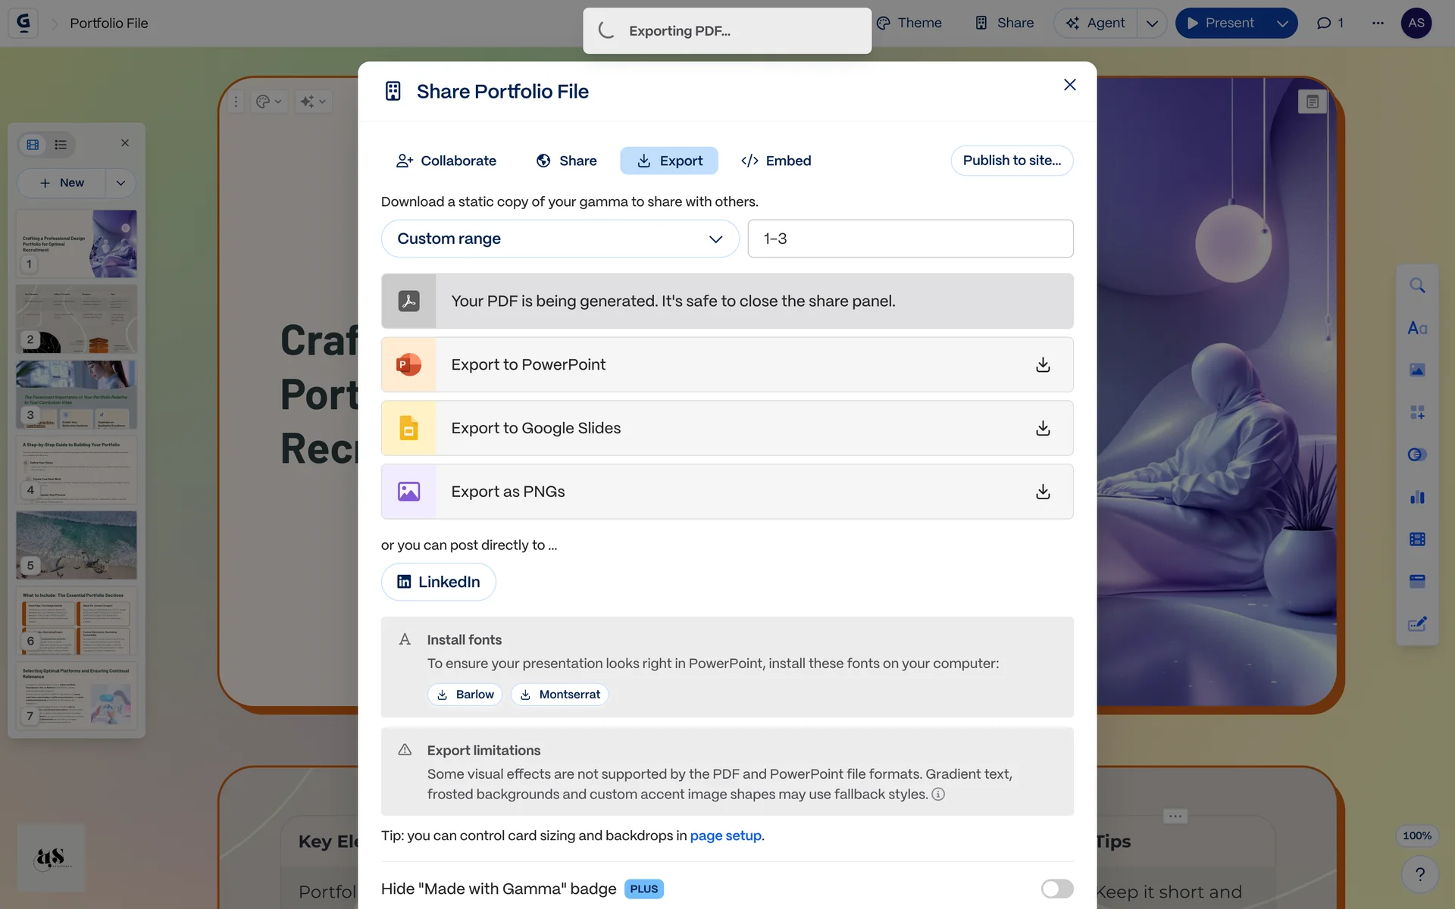1455x909 pixels.
Task: Click the LinkedIn post button
Action: pos(438,582)
